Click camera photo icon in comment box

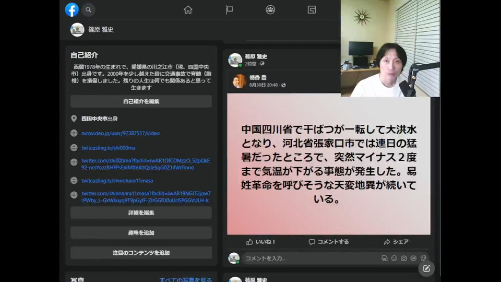click(403, 258)
